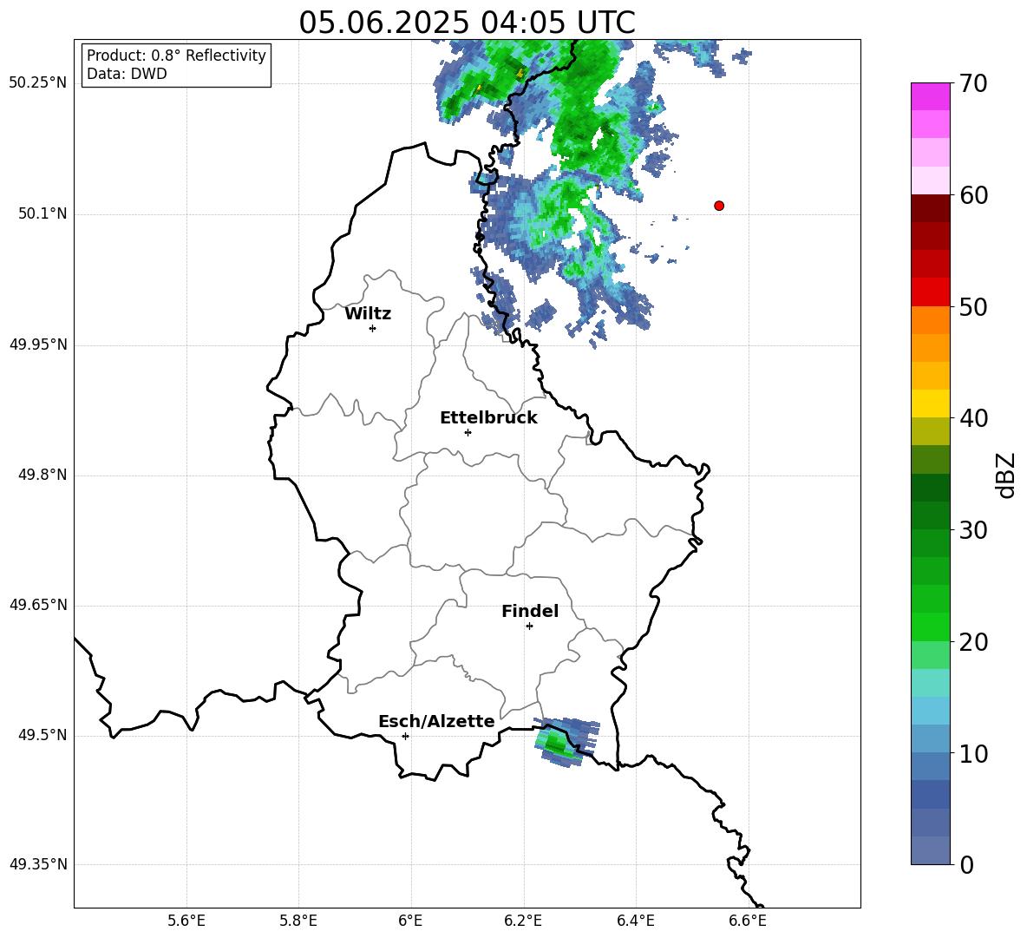Click the 50.1°N latitude label
The image size is (1027, 938).
43,214
